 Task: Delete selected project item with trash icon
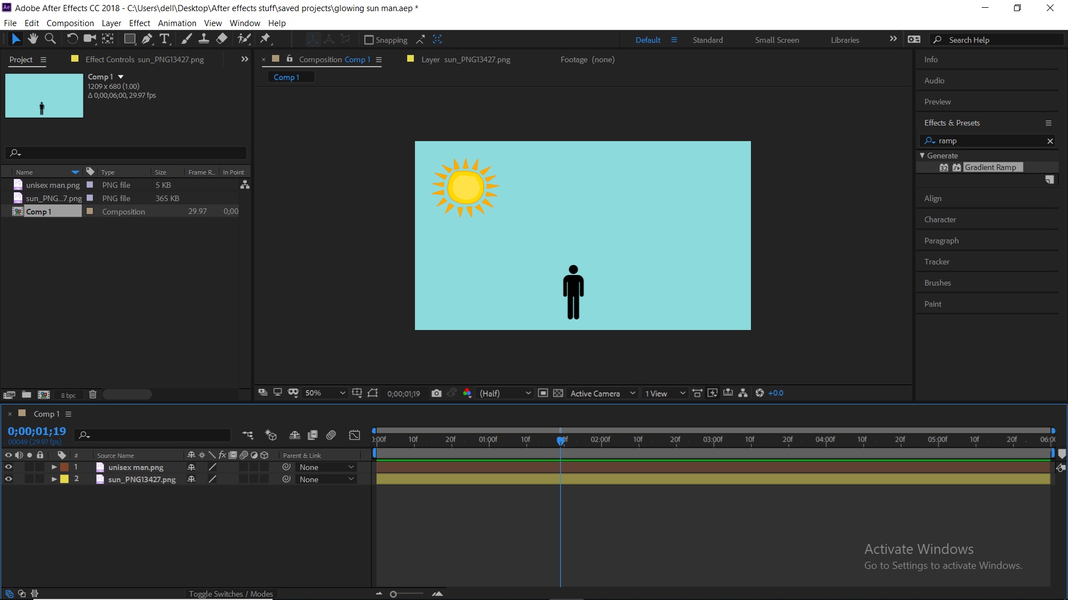click(93, 394)
